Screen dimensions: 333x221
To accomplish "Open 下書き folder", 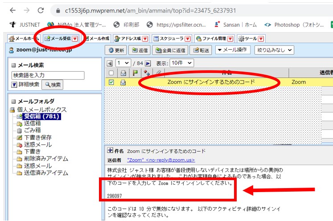I will pos(32,152).
